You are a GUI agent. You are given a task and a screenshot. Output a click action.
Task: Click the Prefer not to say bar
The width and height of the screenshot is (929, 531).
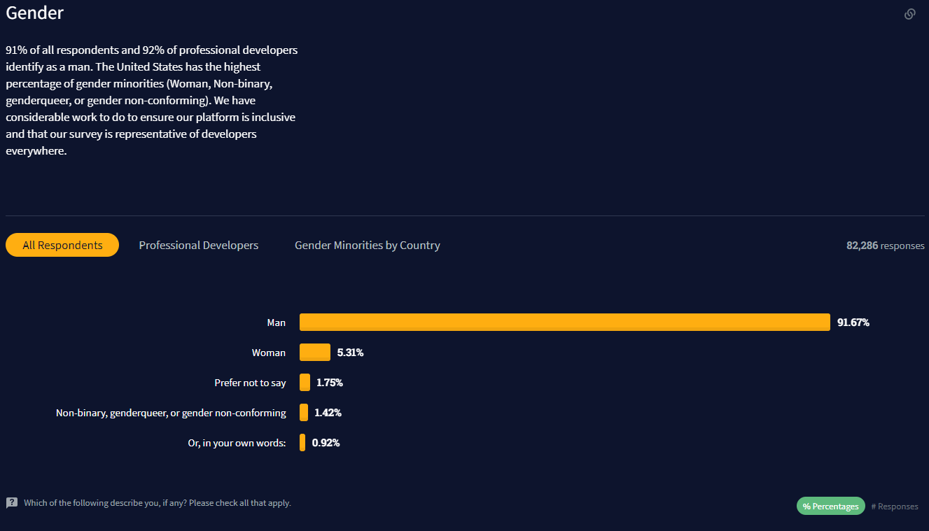[x=305, y=382]
